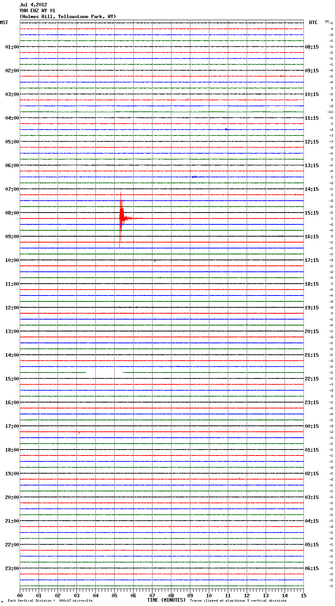The height and width of the screenshot is (606, 335).
Task: Click the 10:15 UTC row label
Action: tap(312, 94)
